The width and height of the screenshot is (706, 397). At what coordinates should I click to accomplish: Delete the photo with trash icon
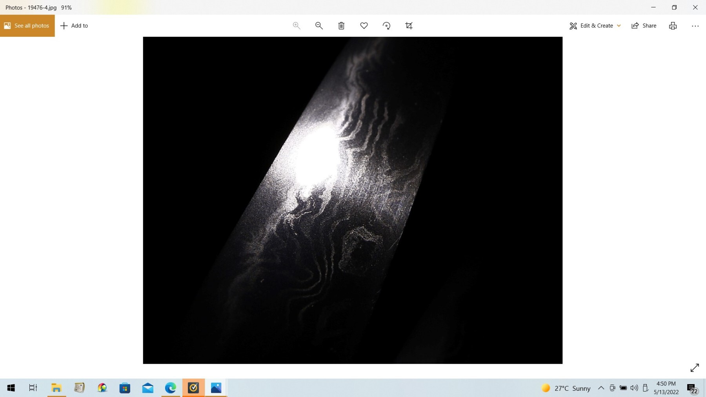(x=341, y=25)
